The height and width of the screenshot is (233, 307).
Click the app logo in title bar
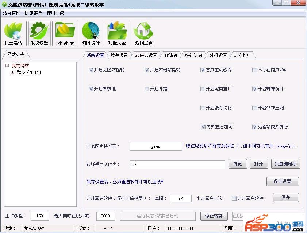pyautogui.click(x=4, y=4)
